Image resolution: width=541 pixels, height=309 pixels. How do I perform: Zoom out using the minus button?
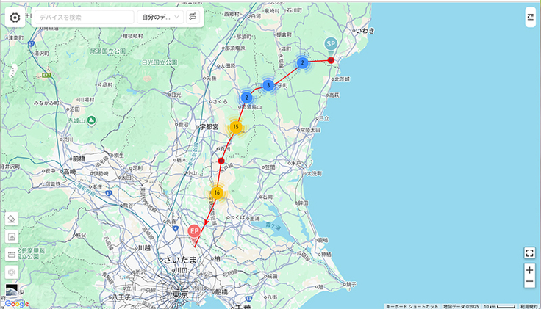[x=529, y=283]
